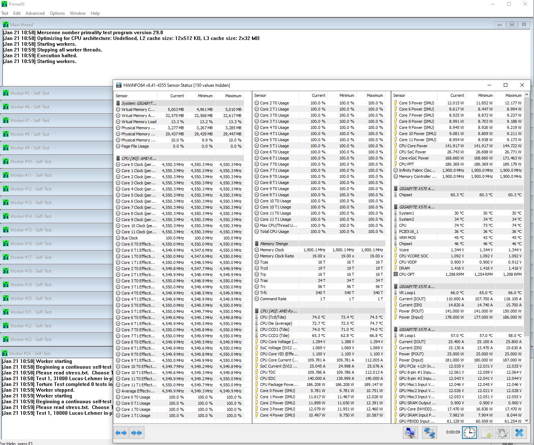Click the CPU [#0] AMD chip icon header
This screenshot has height=445, width=534.
118,158
